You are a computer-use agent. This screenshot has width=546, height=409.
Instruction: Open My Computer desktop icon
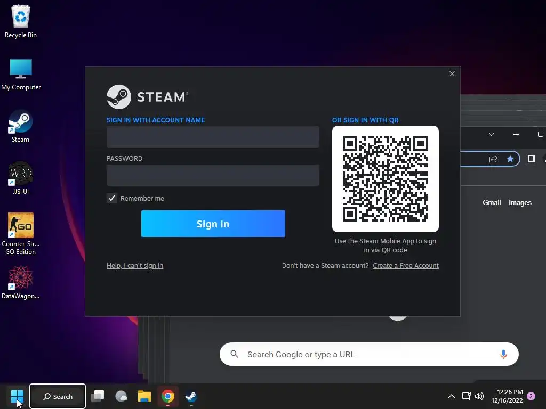point(21,74)
